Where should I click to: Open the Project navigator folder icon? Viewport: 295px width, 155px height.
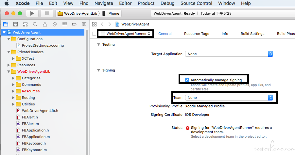click(x=6, y=24)
